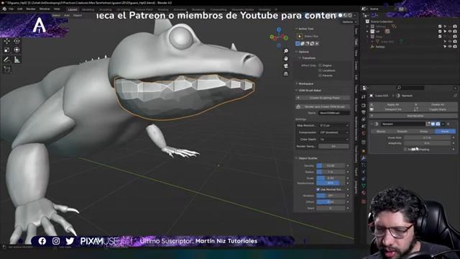Open the Tool properties tab icon

364,96
